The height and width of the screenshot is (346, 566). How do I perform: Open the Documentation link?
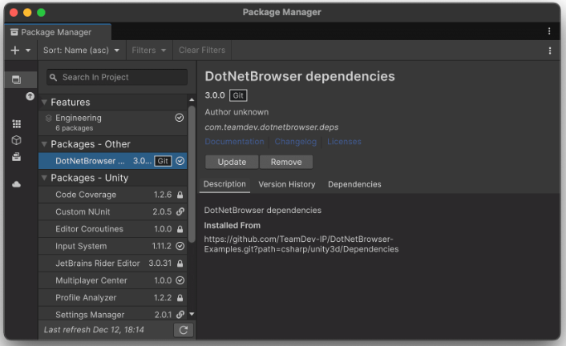(x=234, y=142)
